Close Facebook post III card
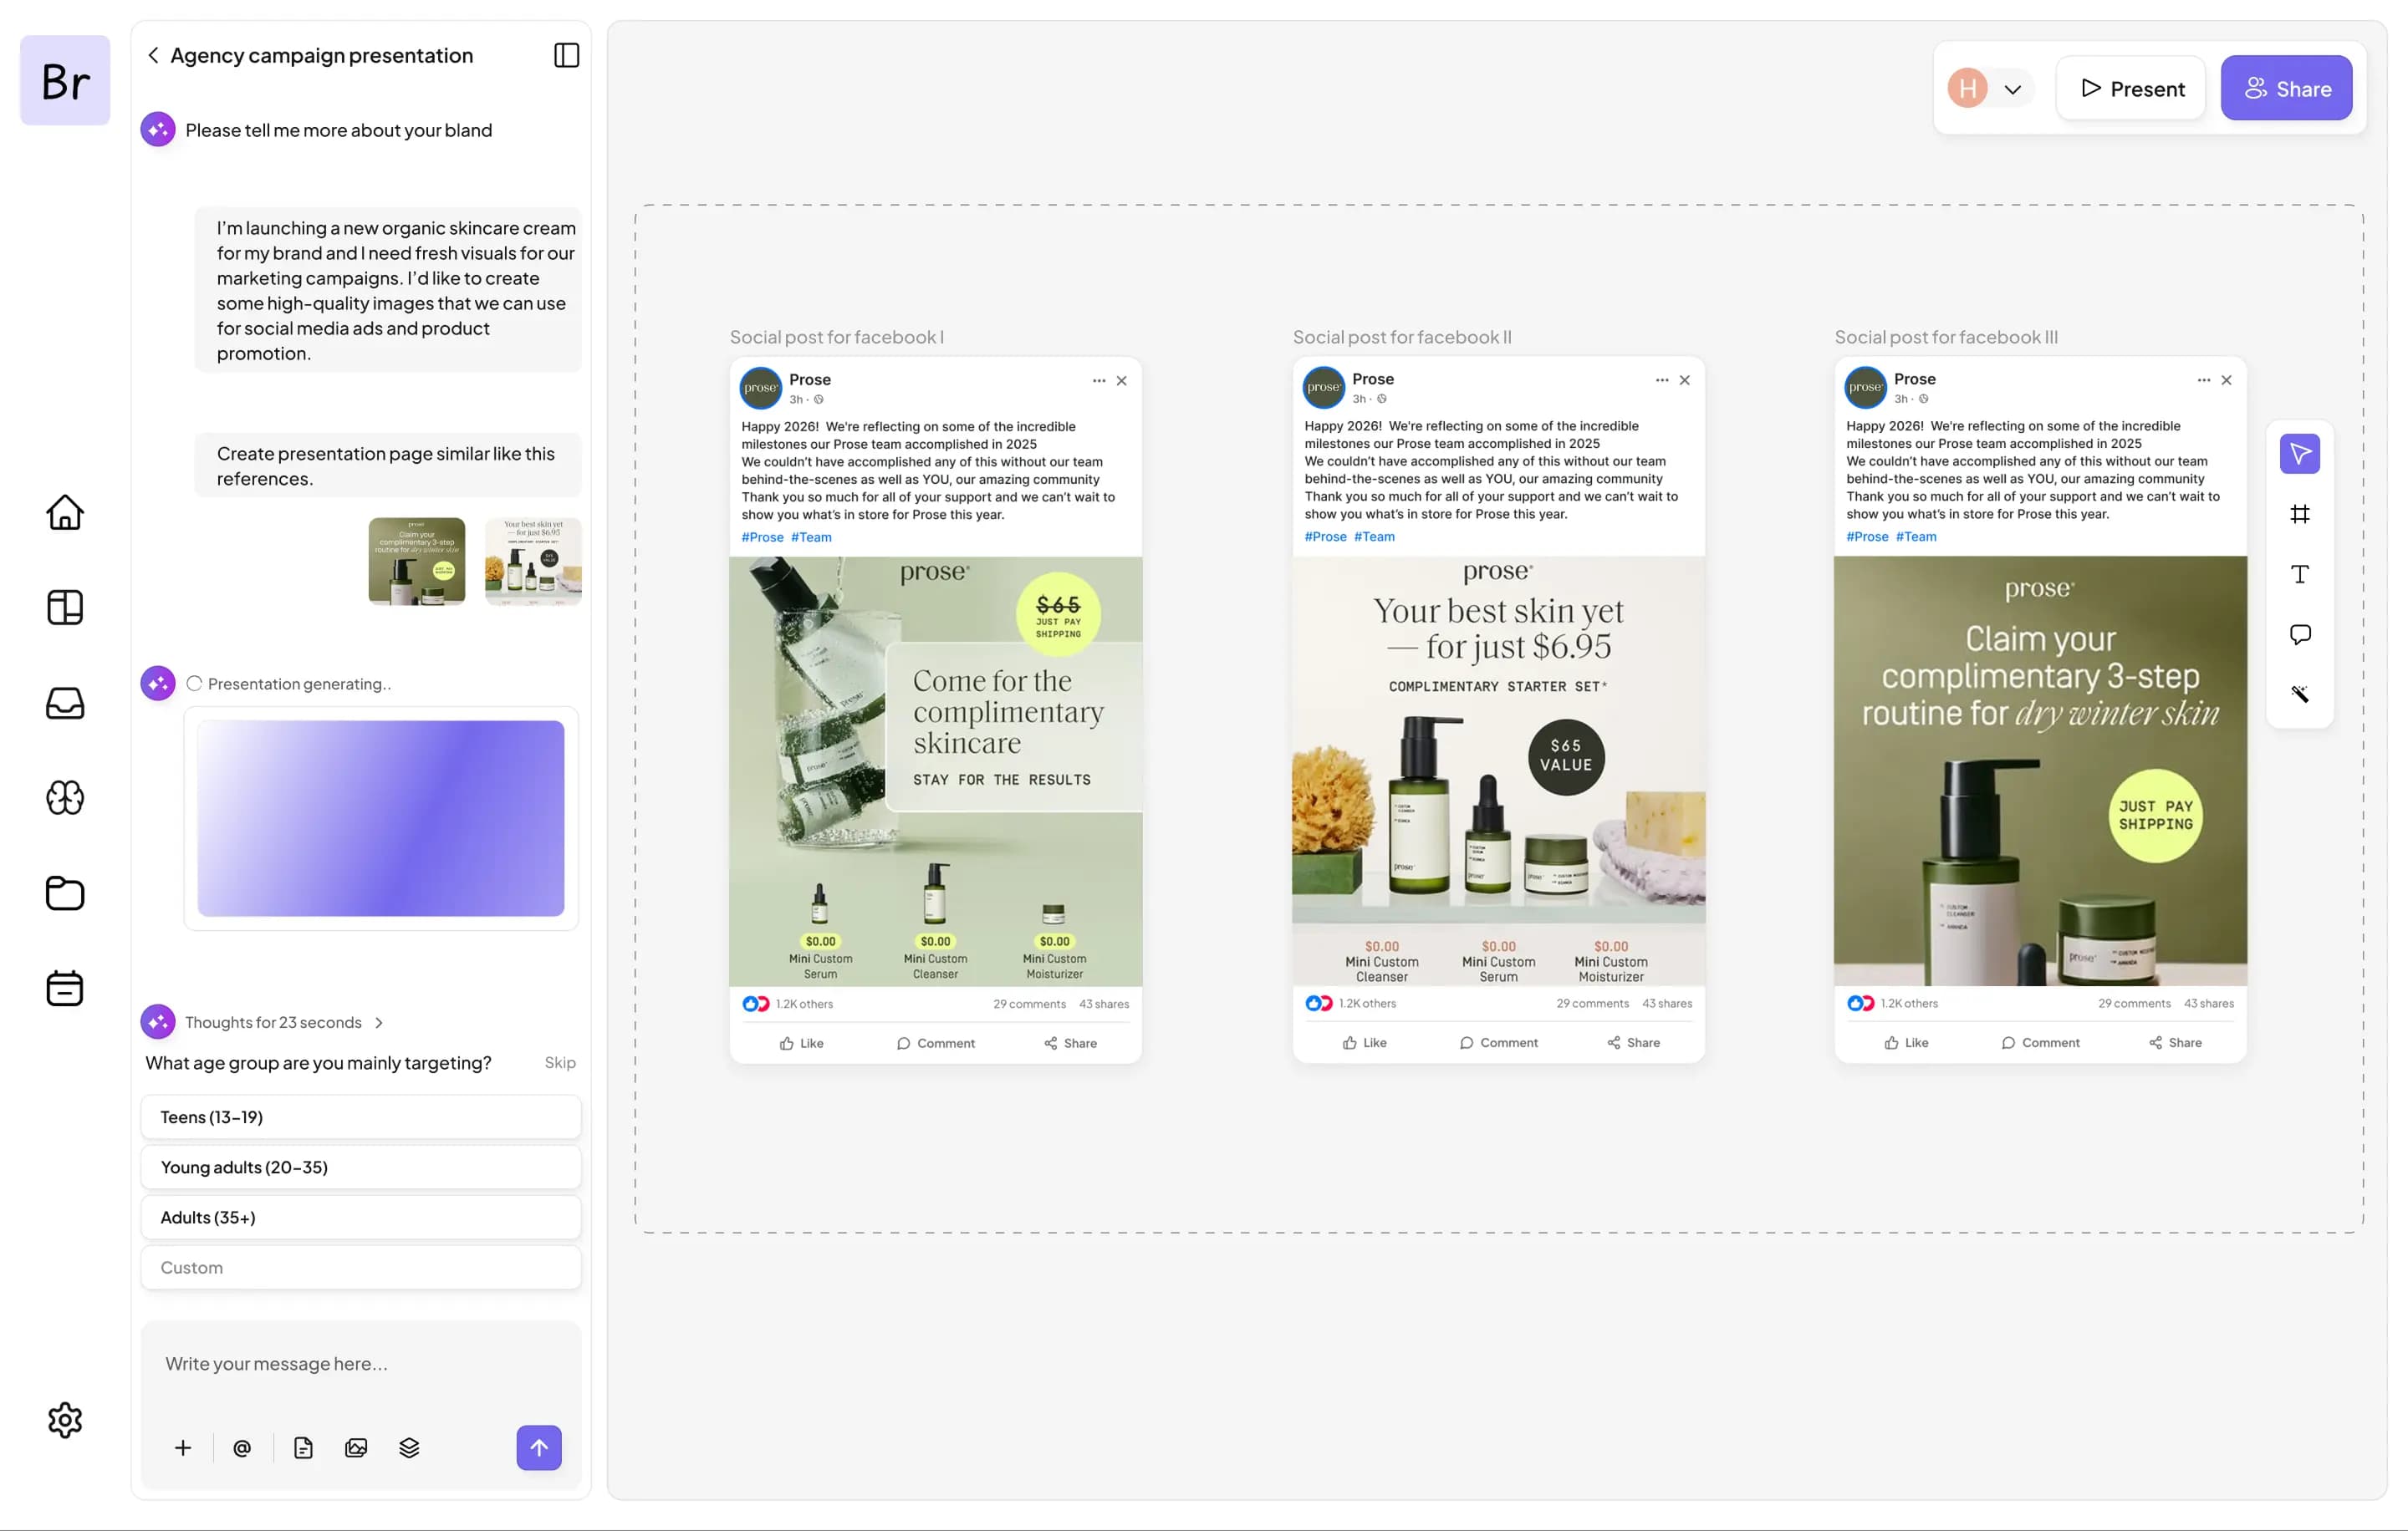The width and height of the screenshot is (2408, 1531). [x=2227, y=379]
